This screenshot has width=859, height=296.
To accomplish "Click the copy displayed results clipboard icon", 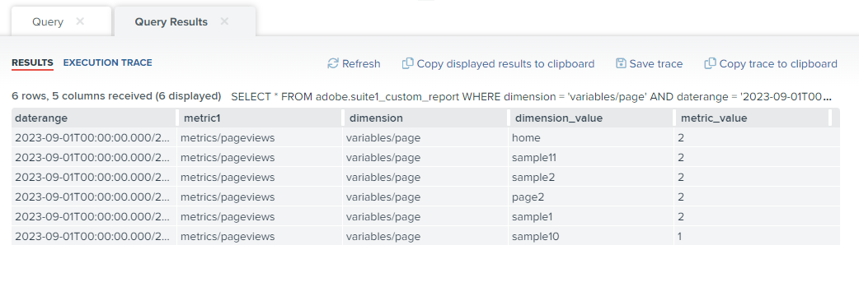I will (x=407, y=63).
